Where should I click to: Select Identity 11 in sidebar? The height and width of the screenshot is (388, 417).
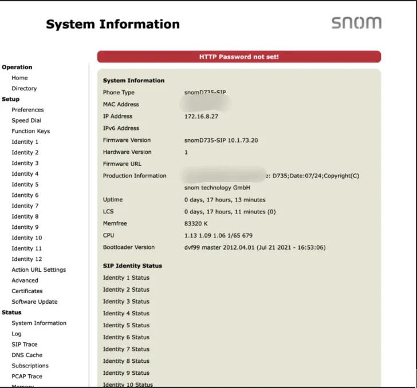click(x=27, y=248)
